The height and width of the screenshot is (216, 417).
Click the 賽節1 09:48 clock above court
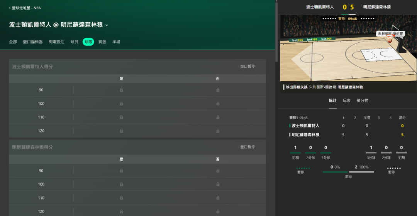347,18
